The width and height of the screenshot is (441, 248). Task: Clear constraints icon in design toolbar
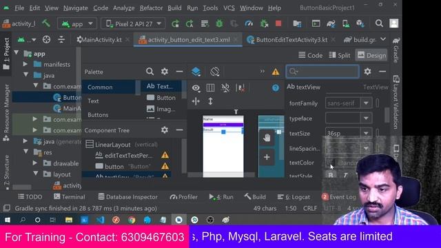click(240, 87)
